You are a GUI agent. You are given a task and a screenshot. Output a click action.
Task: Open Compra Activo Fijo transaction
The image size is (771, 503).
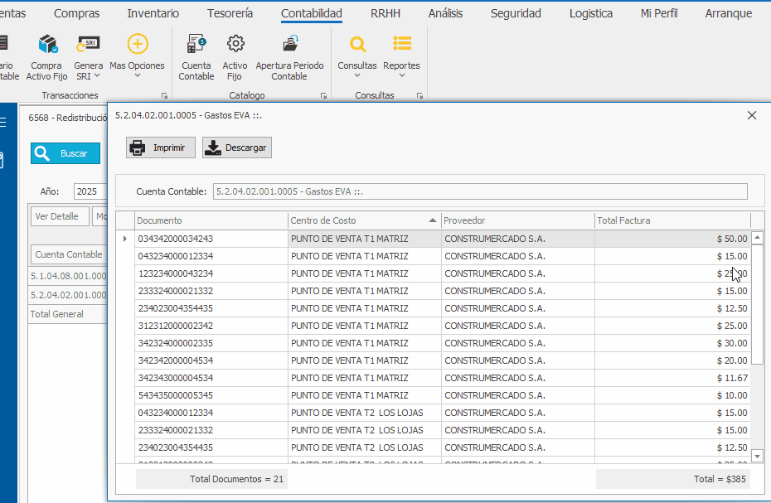pyautogui.click(x=46, y=58)
